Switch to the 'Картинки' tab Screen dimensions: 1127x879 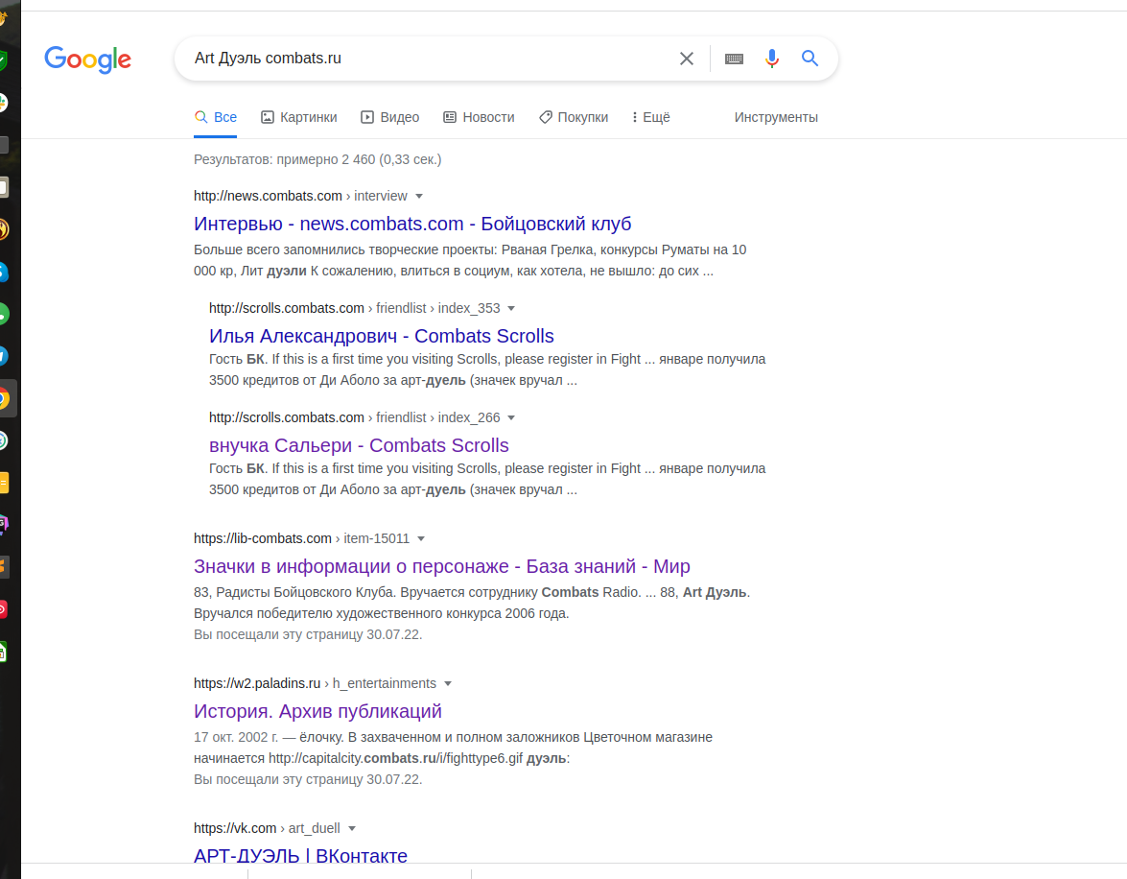(299, 117)
